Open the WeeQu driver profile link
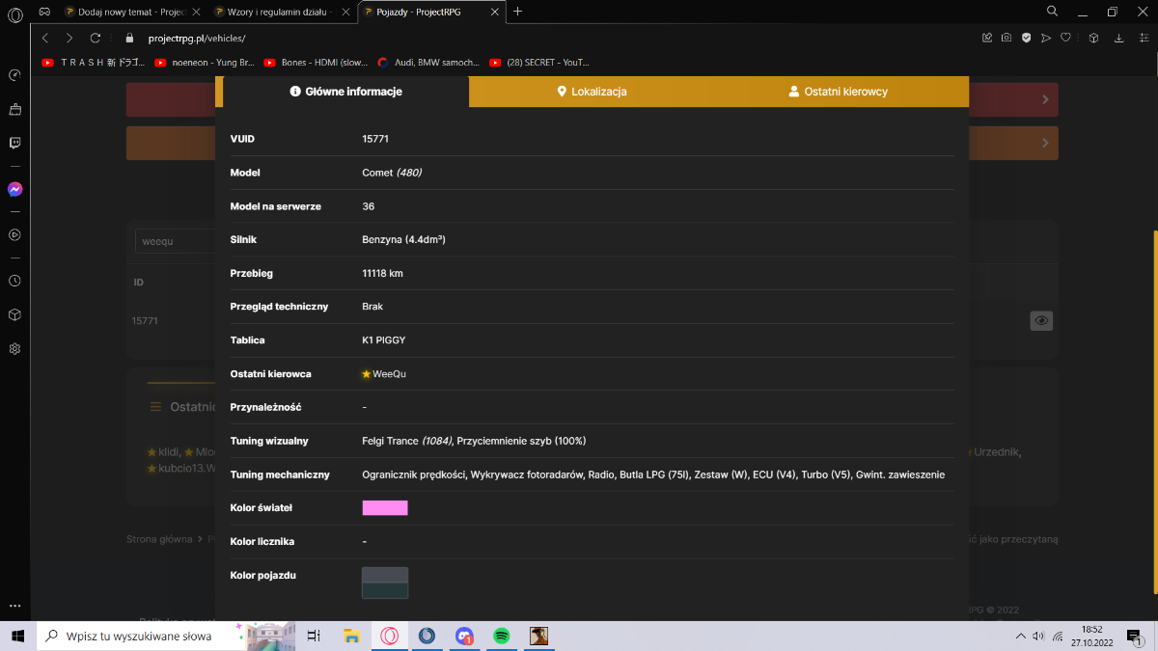Viewport: 1158px width, 651px height. [389, 373]
